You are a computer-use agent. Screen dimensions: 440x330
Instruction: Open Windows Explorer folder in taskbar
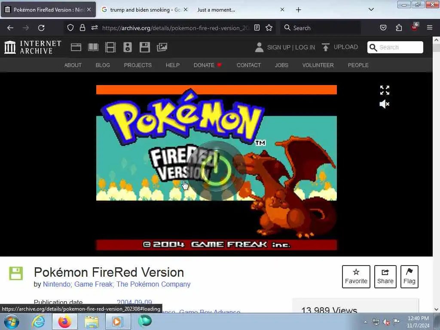tap(92, 321)
